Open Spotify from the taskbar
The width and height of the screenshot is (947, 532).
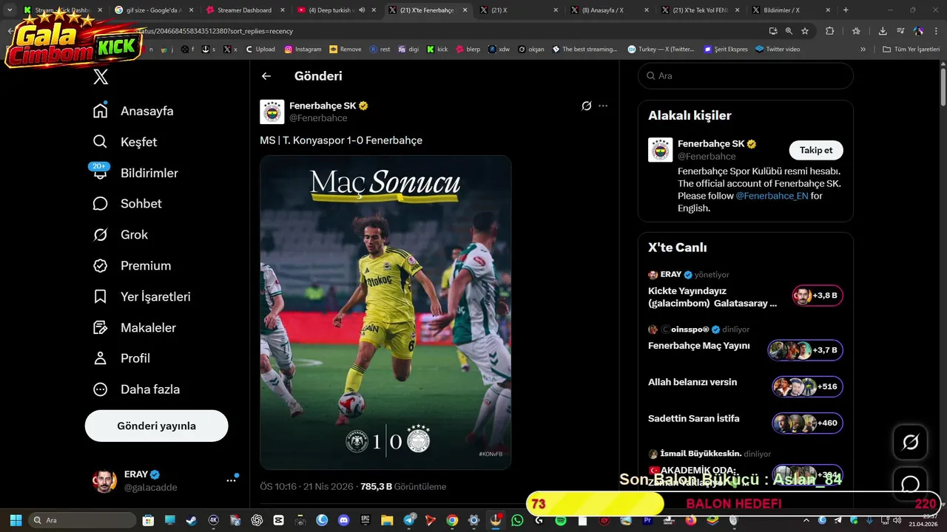561,520
